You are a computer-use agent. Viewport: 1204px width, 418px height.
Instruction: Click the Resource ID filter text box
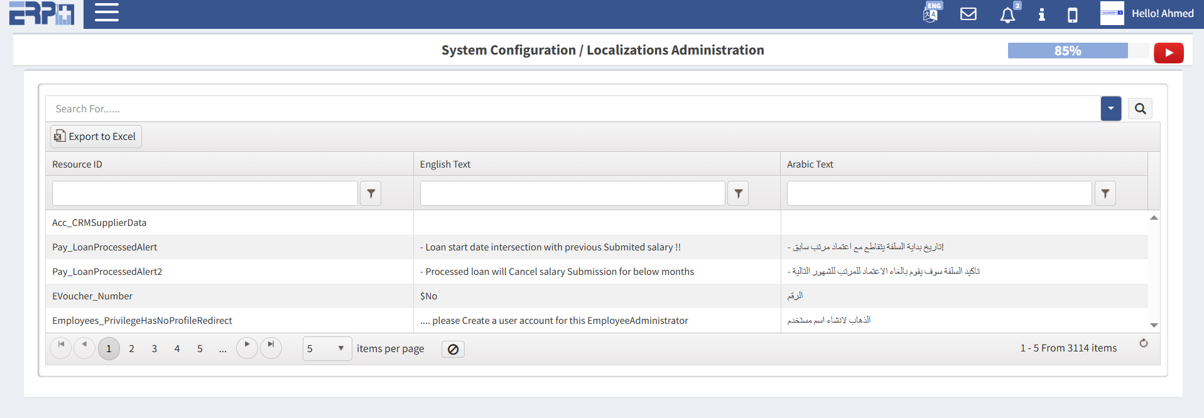[x=205, y=193]
